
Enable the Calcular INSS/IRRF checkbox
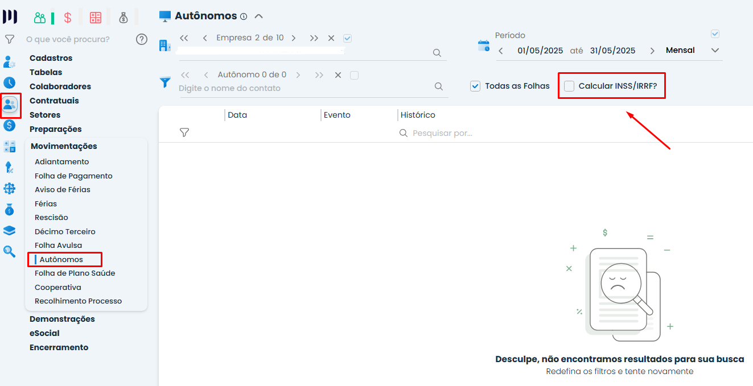click(x=569, y=86)
